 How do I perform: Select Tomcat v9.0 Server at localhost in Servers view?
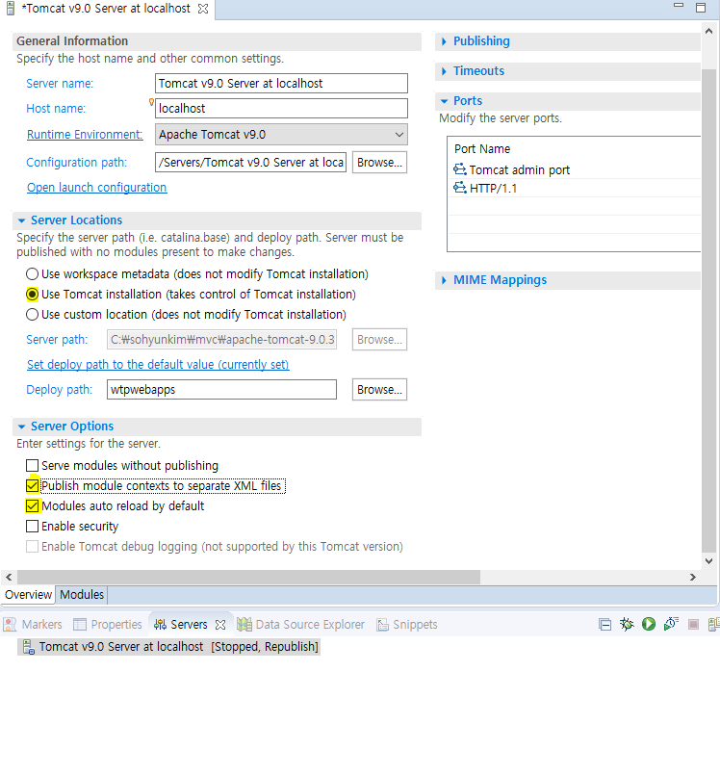tap(169, 647)
